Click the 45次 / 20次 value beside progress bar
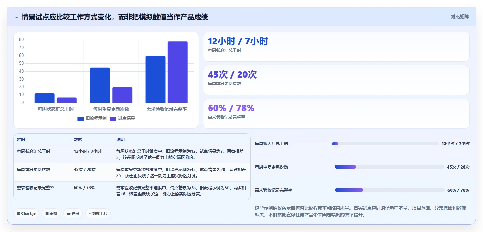 pyautogui.click(x=458, y=167)
